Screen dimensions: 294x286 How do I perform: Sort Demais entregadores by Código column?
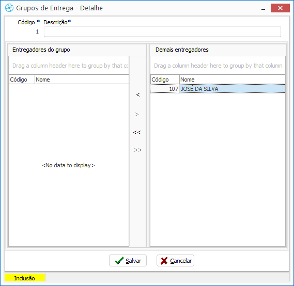pos(165,80)
